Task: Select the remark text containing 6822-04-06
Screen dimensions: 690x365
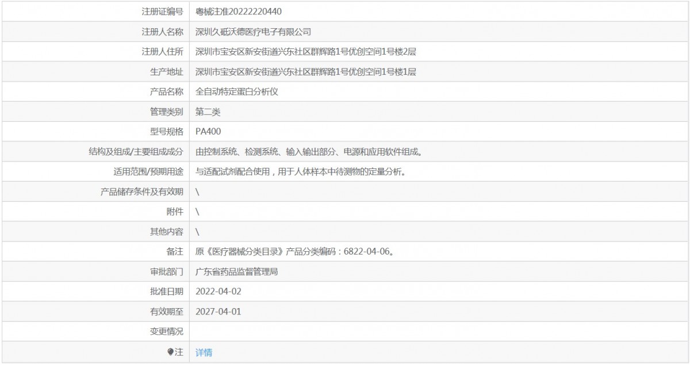Action: point(294,251)
